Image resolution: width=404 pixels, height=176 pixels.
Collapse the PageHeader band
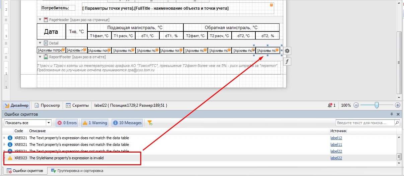[41, 20]
